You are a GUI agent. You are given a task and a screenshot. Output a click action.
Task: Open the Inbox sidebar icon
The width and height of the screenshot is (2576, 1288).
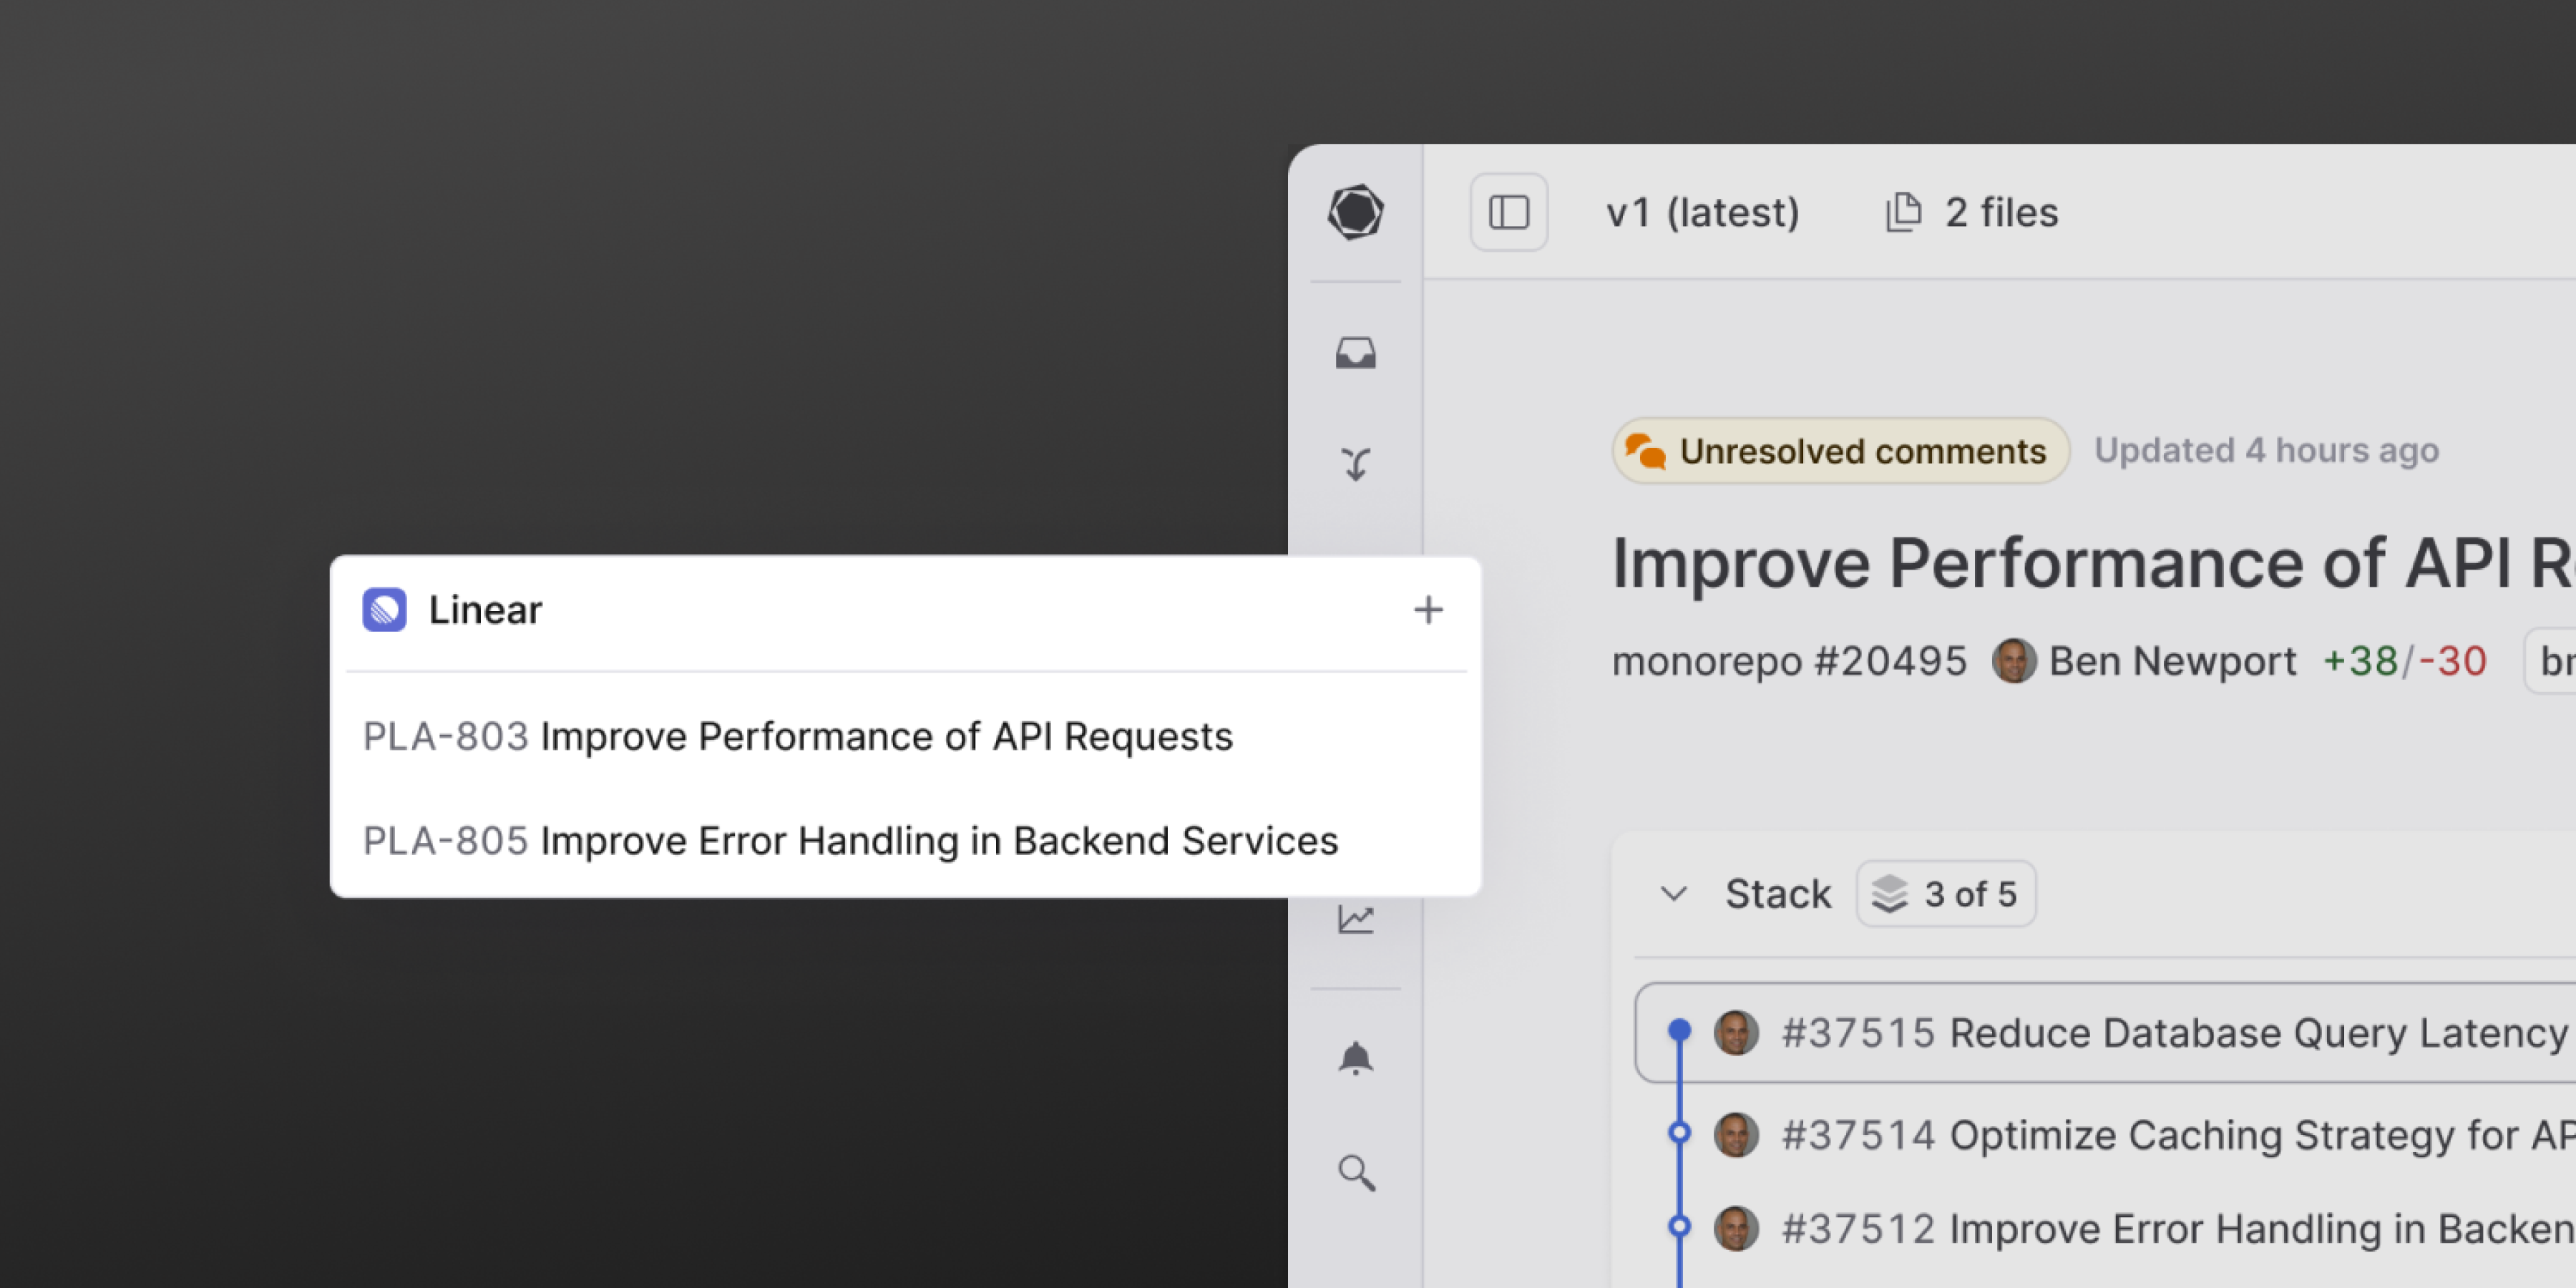point(1356,353)
